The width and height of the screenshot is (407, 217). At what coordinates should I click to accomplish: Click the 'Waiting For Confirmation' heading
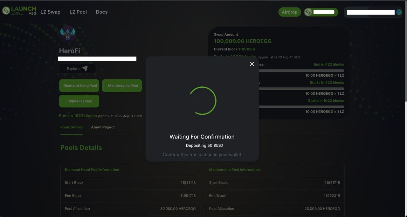point(202,137)
